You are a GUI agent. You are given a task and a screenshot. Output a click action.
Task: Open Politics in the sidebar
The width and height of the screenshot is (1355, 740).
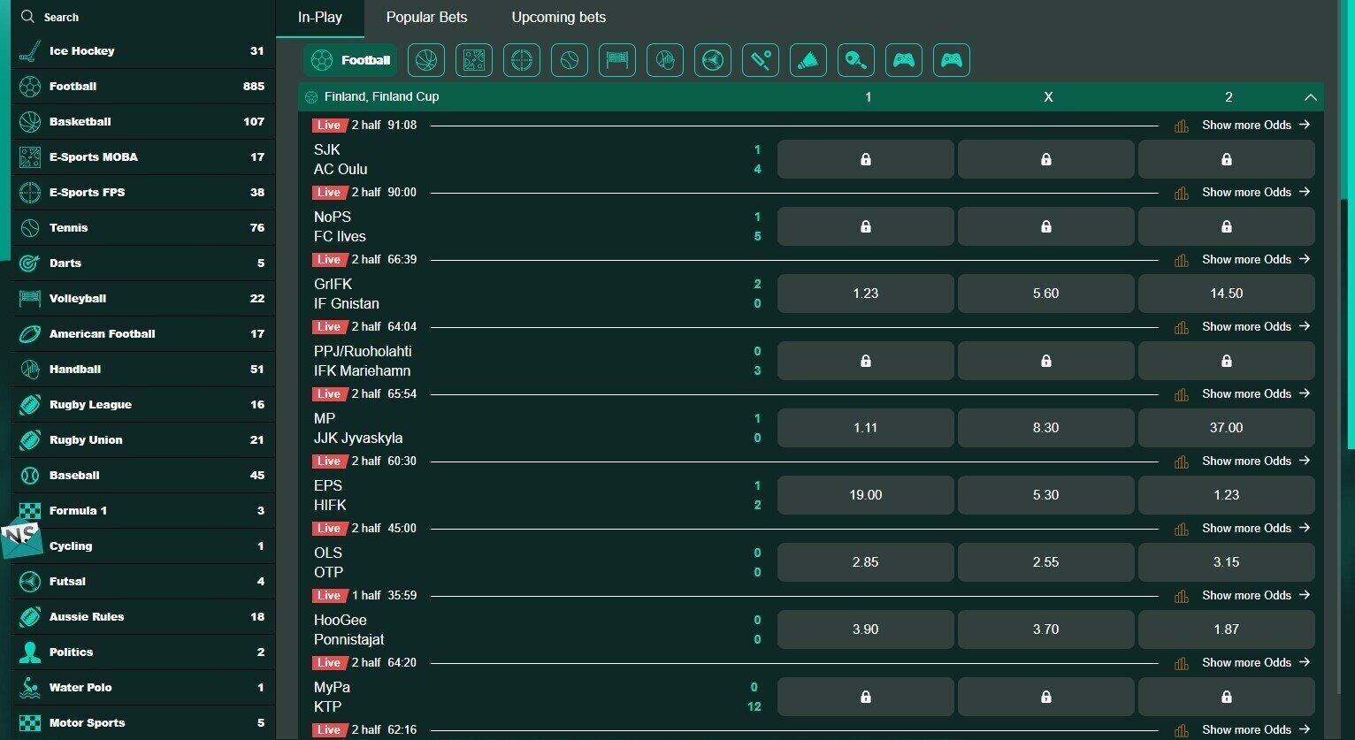point(142,652)
